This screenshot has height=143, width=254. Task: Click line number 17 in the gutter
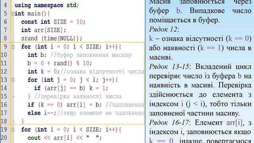coord(4,113)
